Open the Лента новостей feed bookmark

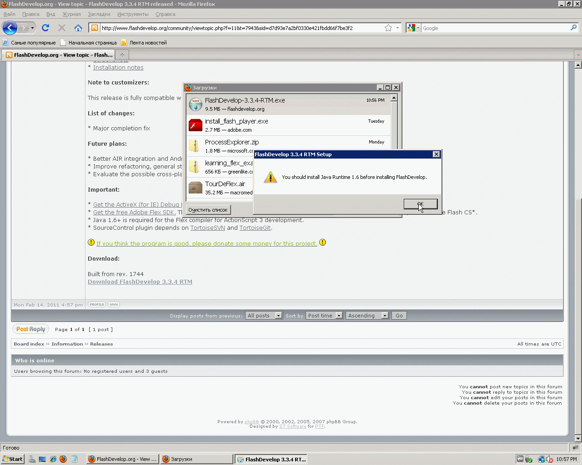144,43
